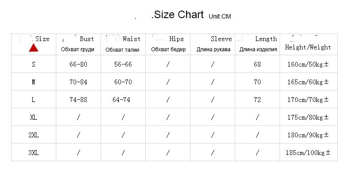Image resolution: width=350 pixels, height=174 pixels.
Task: Select the Hips column header
Action: click(x=176, y=39)
